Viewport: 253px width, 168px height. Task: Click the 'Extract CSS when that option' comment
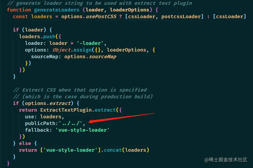click(x=80, y=90)
